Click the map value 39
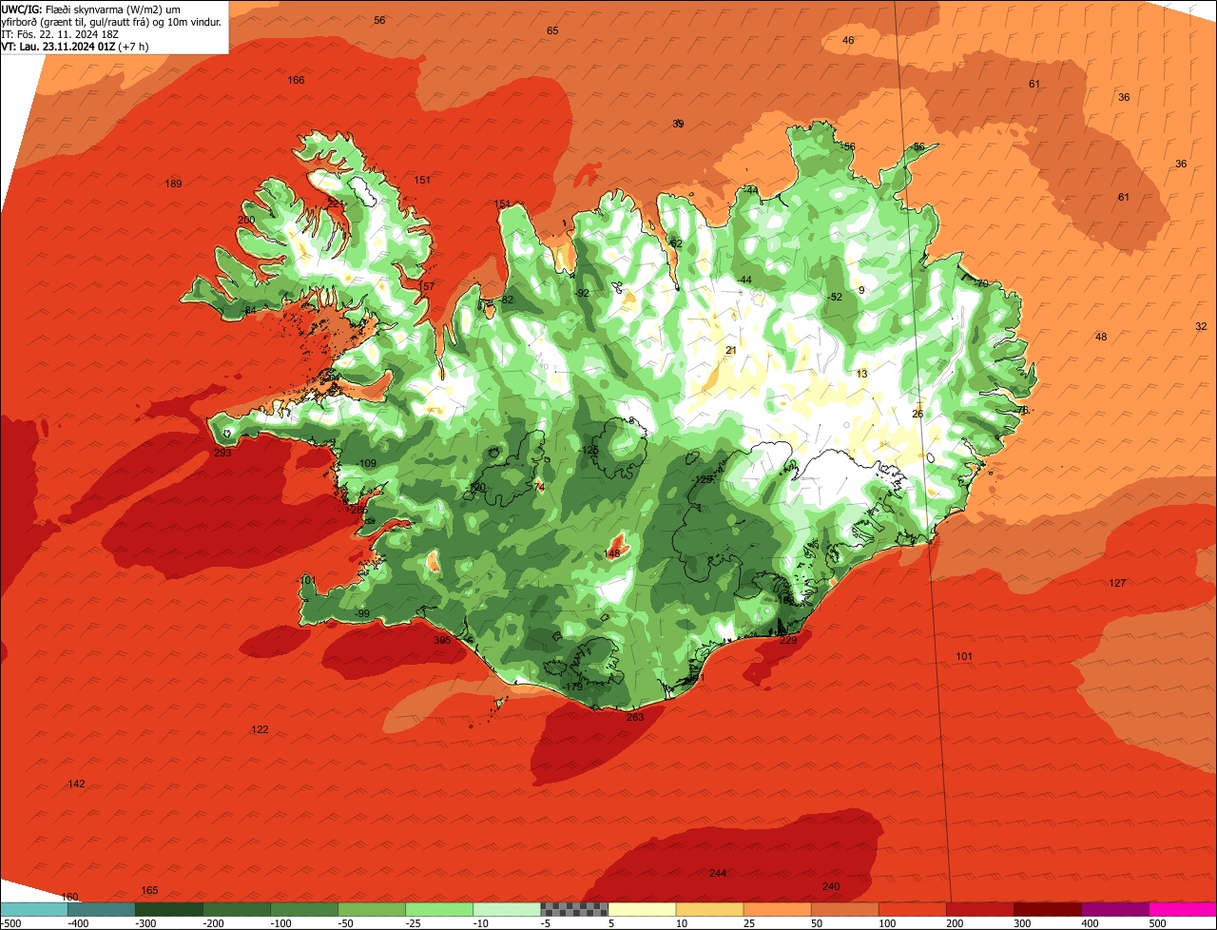This screenshot has width=1217, height=930. [678, 124]
